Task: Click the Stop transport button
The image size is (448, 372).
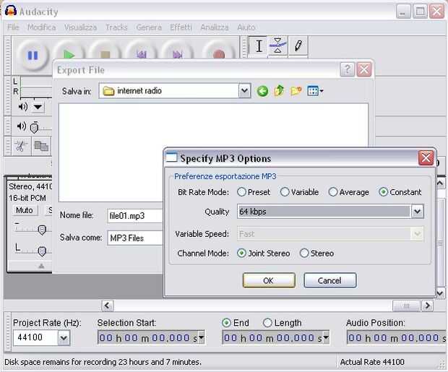Action: 105,51
